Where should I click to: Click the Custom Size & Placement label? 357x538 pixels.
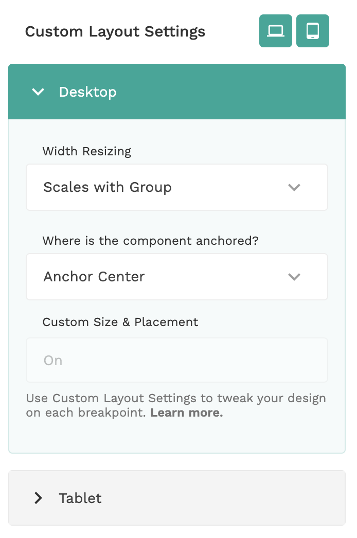click(x=120, y=322)
